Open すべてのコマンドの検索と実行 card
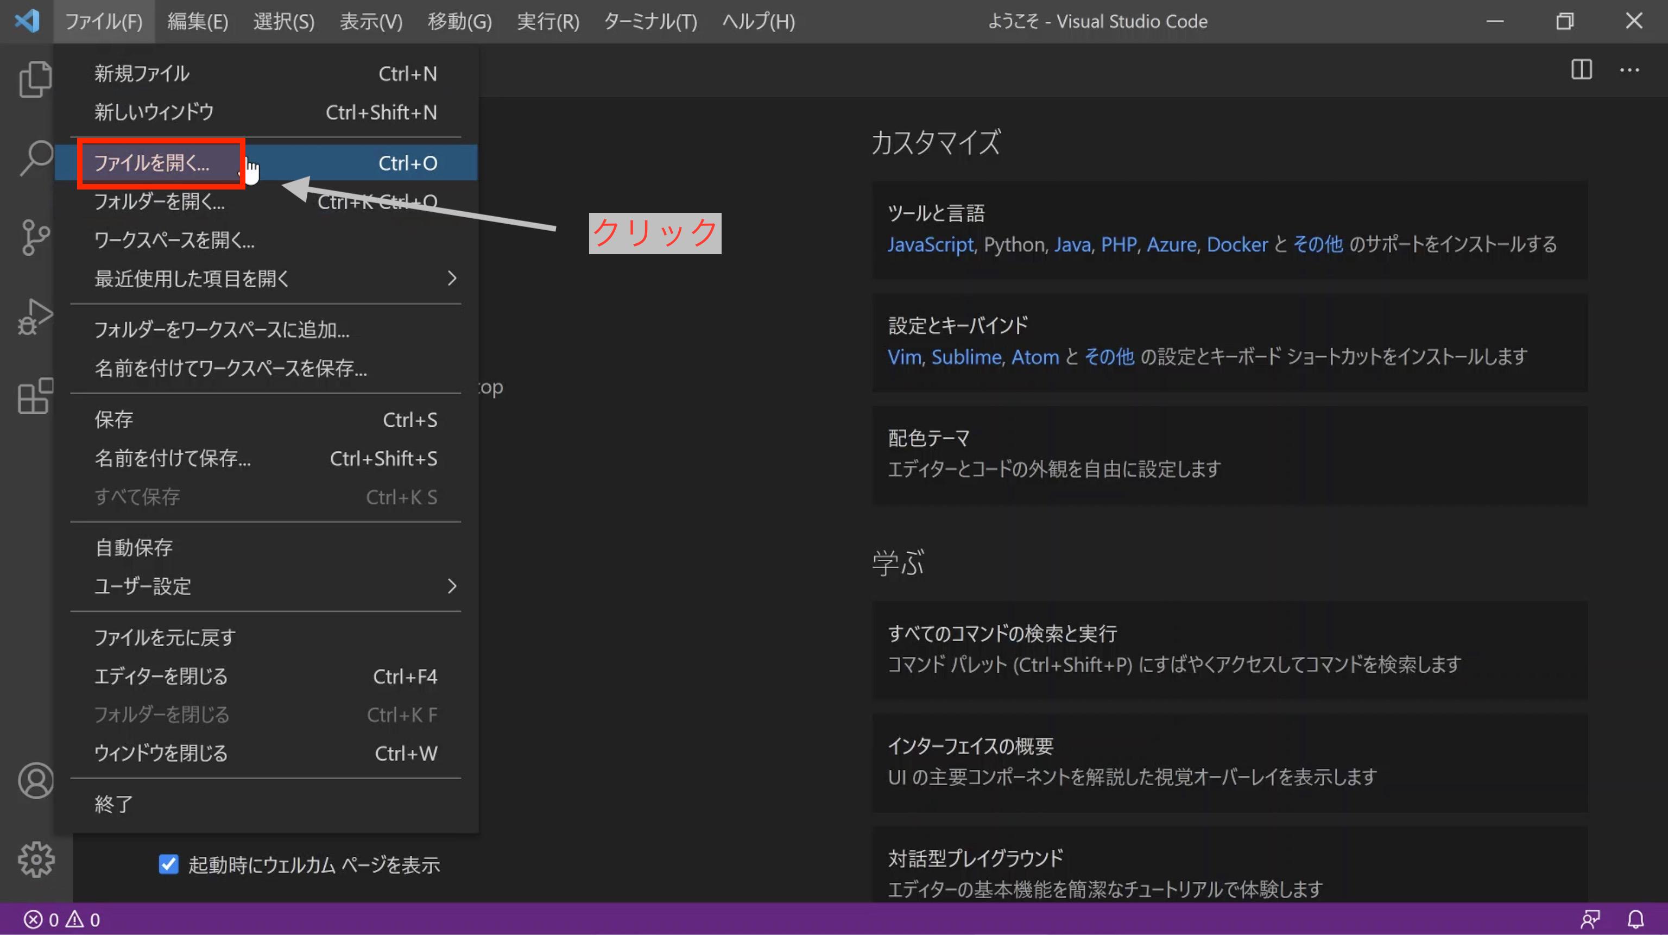1668x935 pixels. tap(1229, 649)
